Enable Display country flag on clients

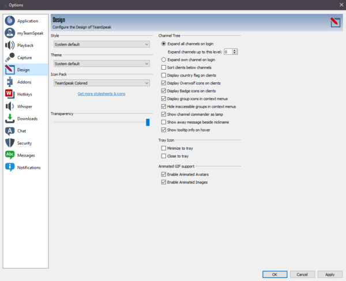coord(164,75)
